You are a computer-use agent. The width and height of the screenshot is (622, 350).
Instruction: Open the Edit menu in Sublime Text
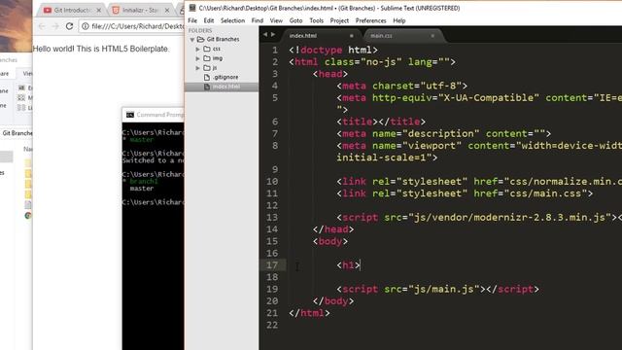point(209,20)
